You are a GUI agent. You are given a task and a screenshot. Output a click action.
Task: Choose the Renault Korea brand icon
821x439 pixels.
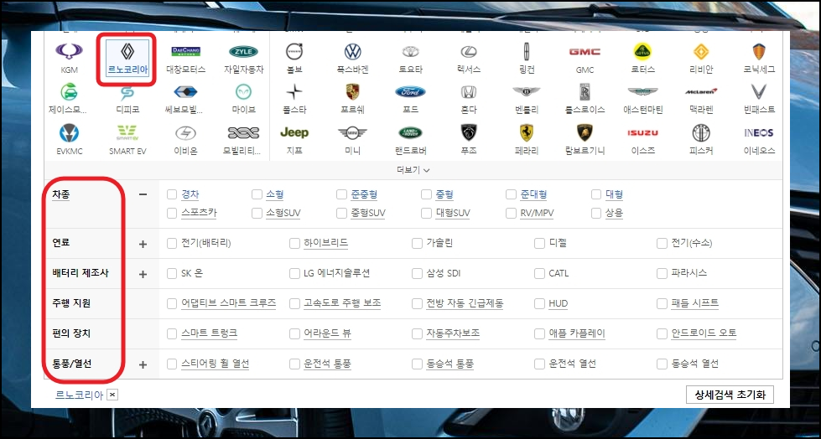coord(127,51)
